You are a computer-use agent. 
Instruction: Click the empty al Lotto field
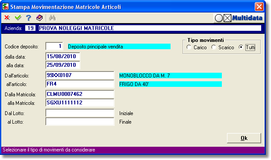click(80, 121)
